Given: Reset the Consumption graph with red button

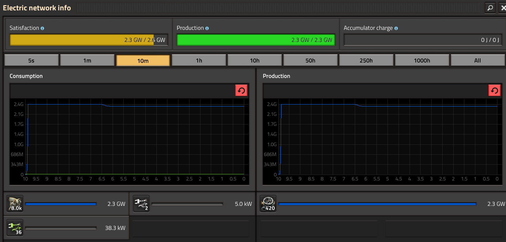Looking at the screenshot, I should (241, 91).
